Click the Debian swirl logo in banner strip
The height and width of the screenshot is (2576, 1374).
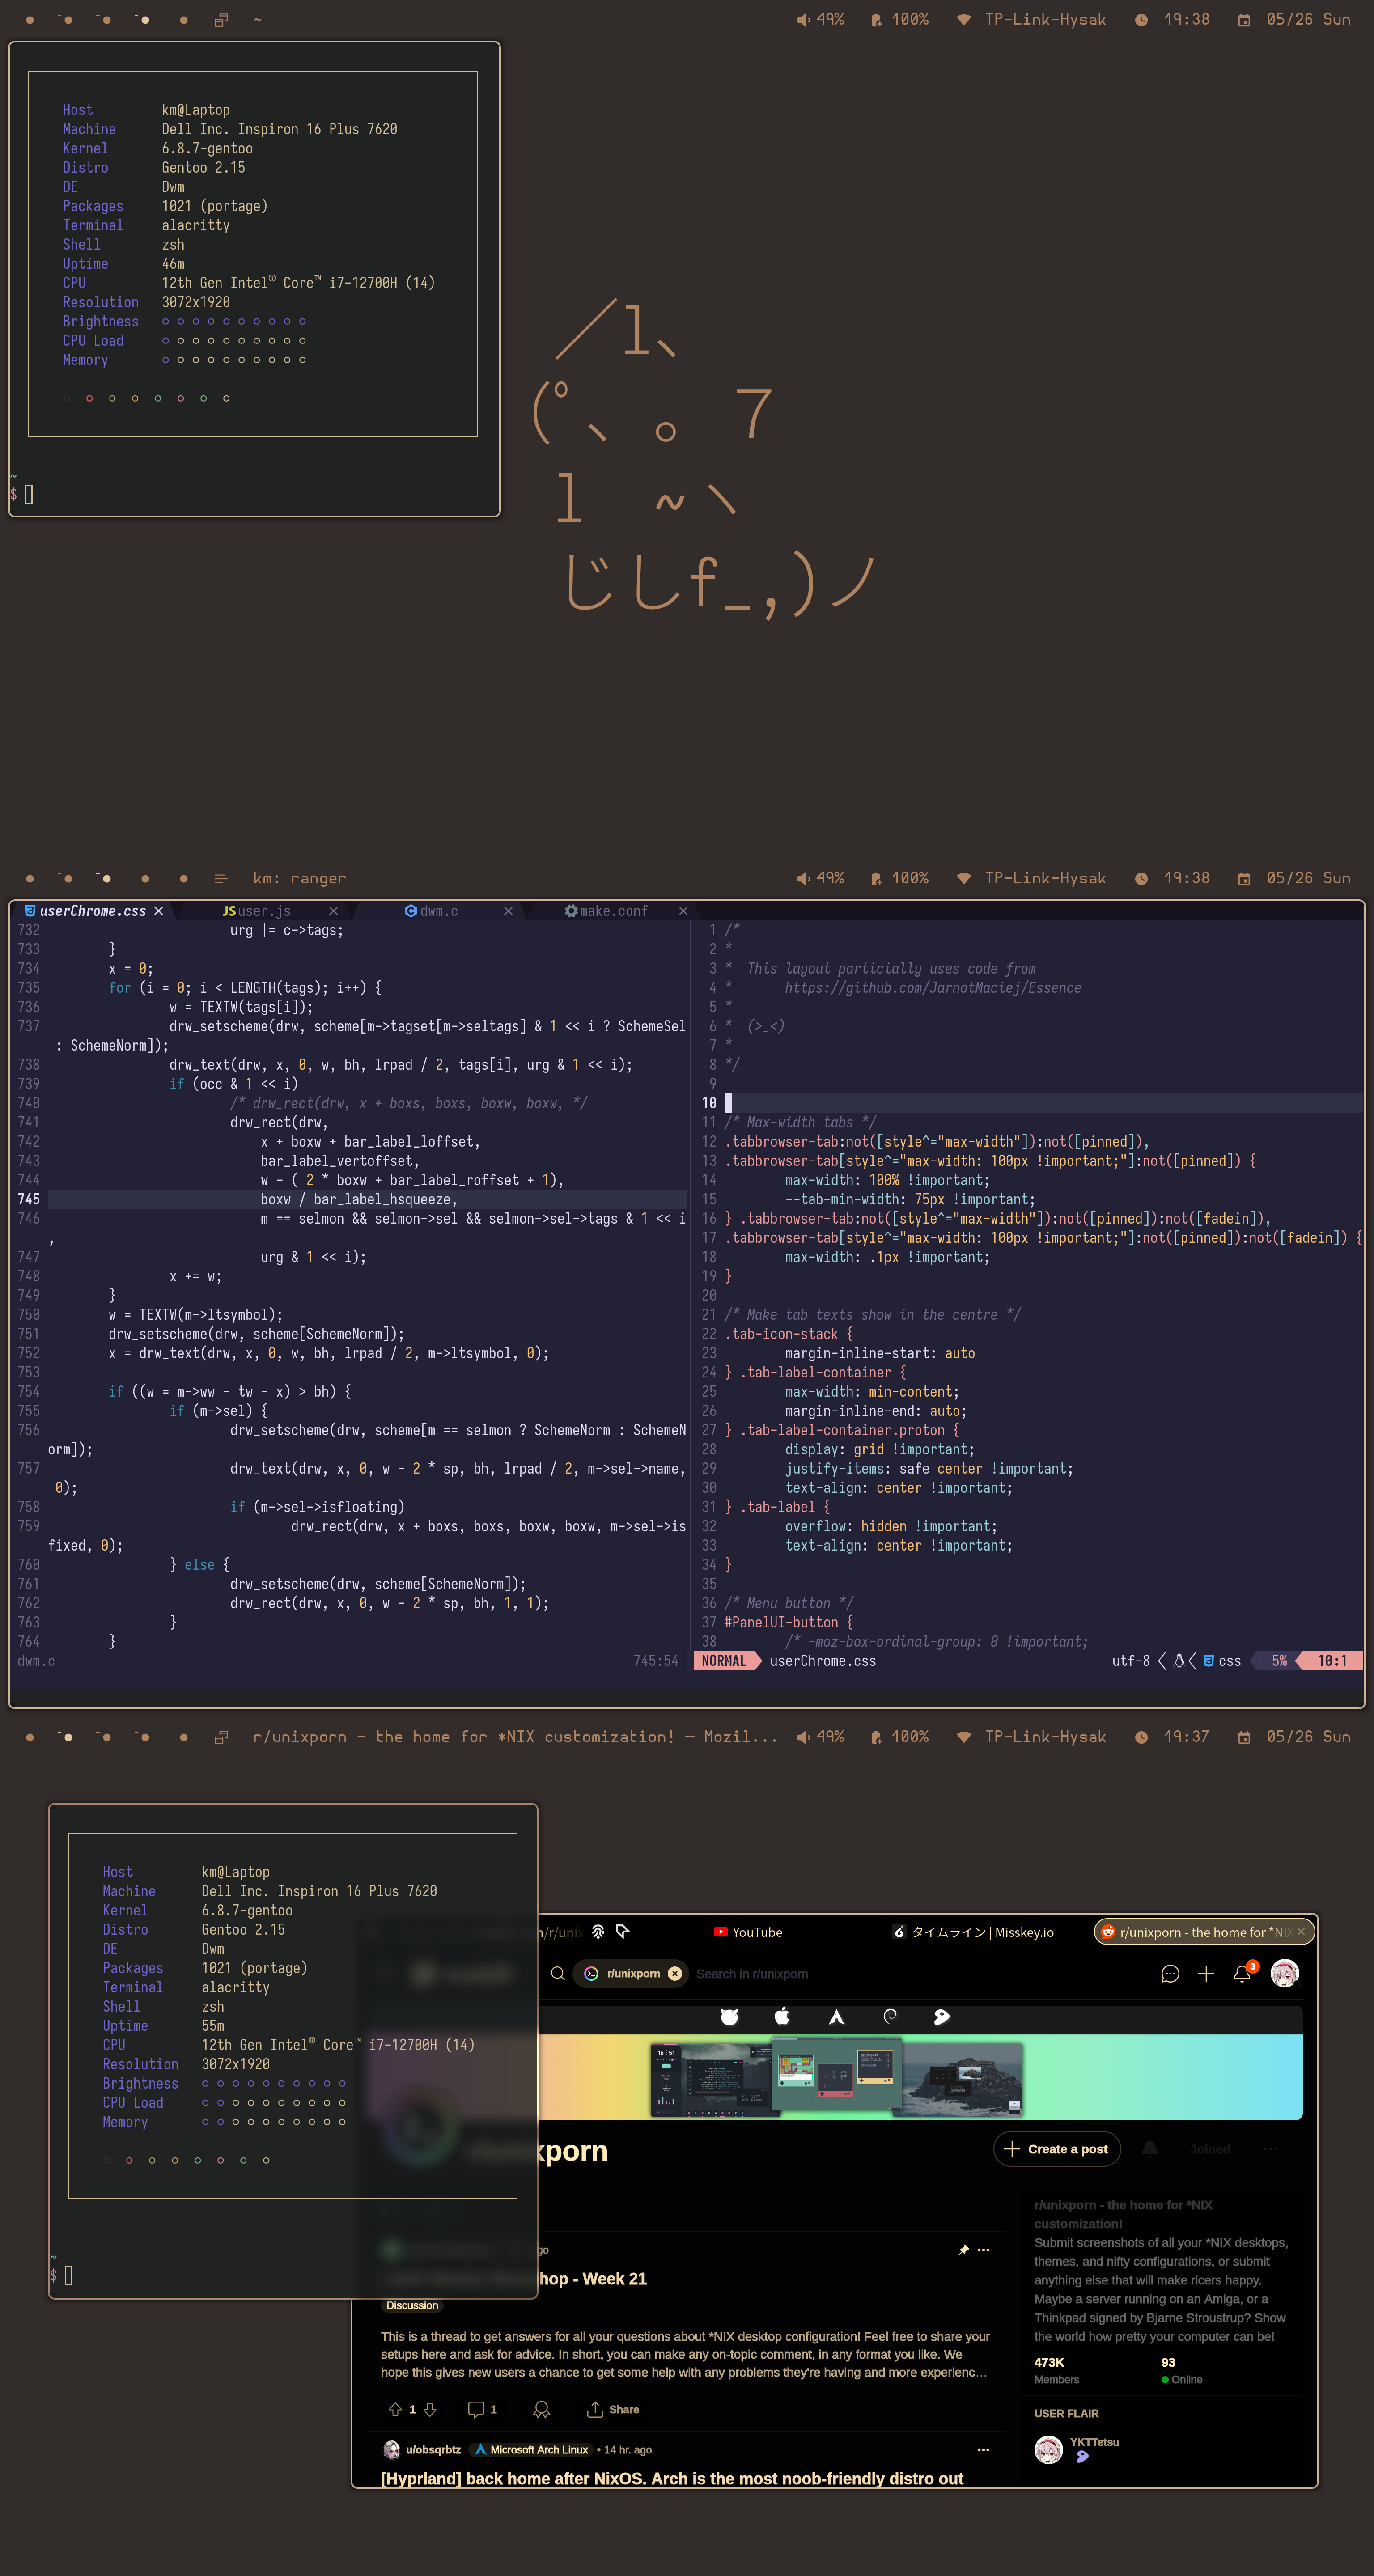(890, 2016)
